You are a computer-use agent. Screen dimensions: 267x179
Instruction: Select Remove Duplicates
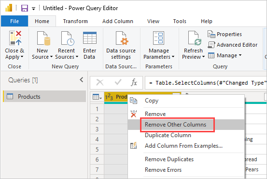point(186,159)
